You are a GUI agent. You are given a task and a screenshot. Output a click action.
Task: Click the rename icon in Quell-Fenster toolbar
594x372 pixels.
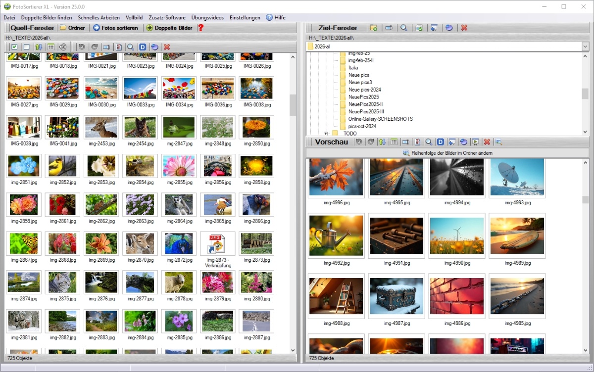point(106,47)
